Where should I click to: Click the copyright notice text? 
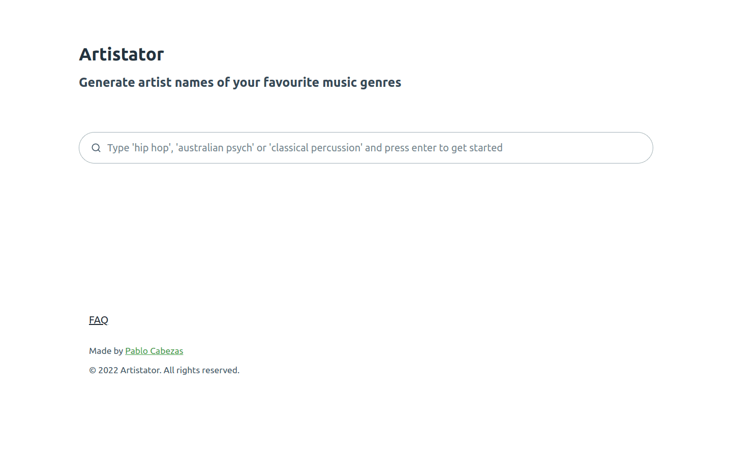pyautogui.click(x=164, y=370)
